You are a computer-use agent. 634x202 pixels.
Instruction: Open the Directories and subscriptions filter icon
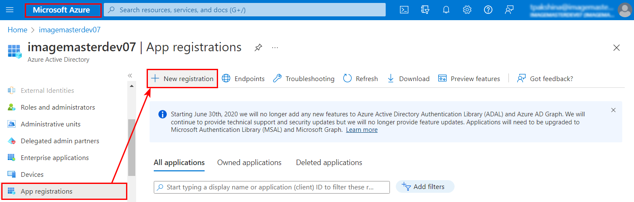425,10
